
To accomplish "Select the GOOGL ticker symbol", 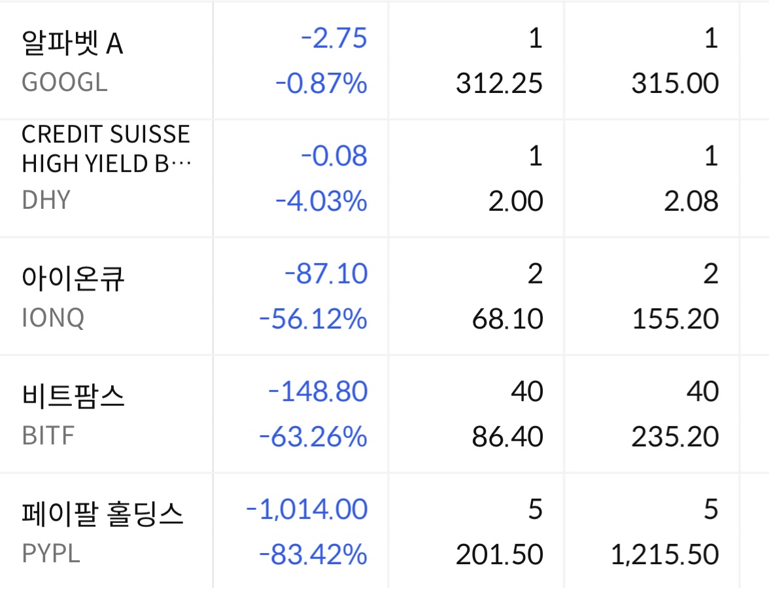I will pos(64,83).
